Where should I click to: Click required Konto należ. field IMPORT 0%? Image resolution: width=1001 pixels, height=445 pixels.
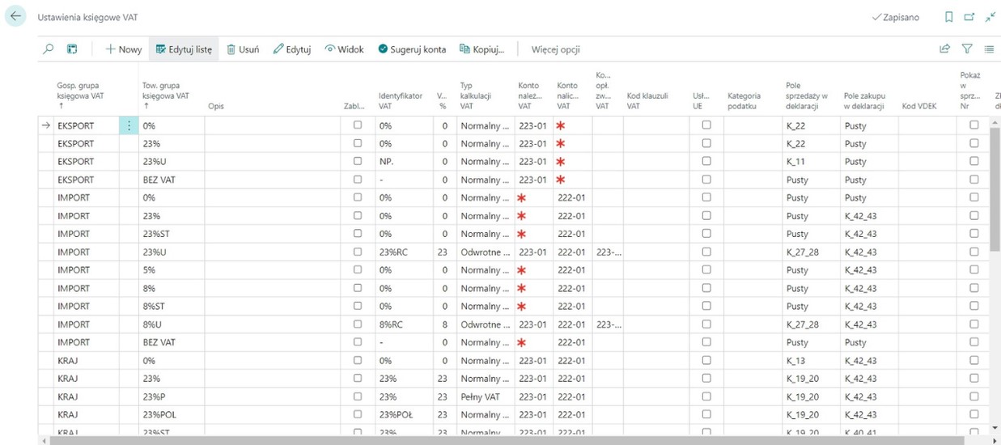[534, 197]
